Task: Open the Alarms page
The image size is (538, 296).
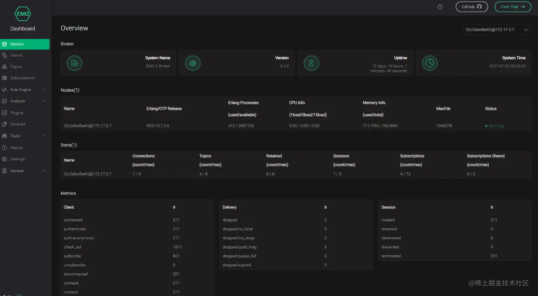Action: (x=17, y=148)
